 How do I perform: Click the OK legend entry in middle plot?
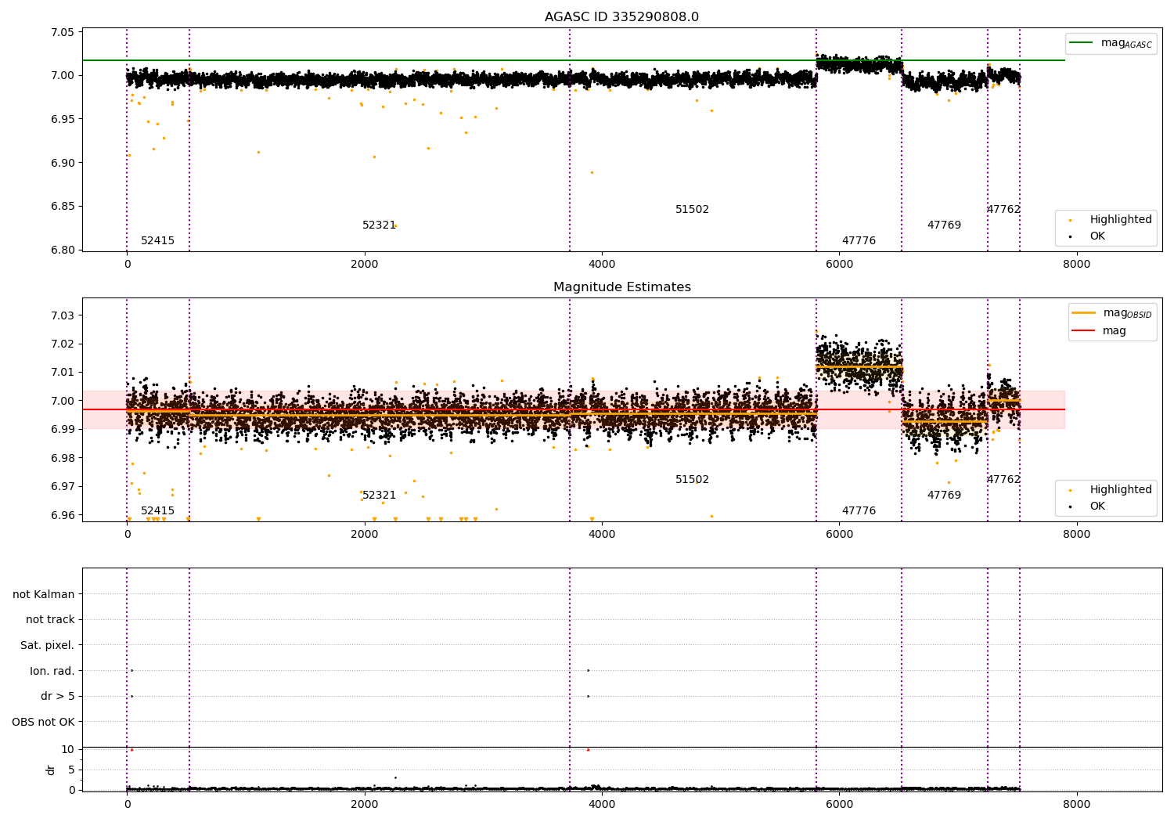[x=1097, y=507]
